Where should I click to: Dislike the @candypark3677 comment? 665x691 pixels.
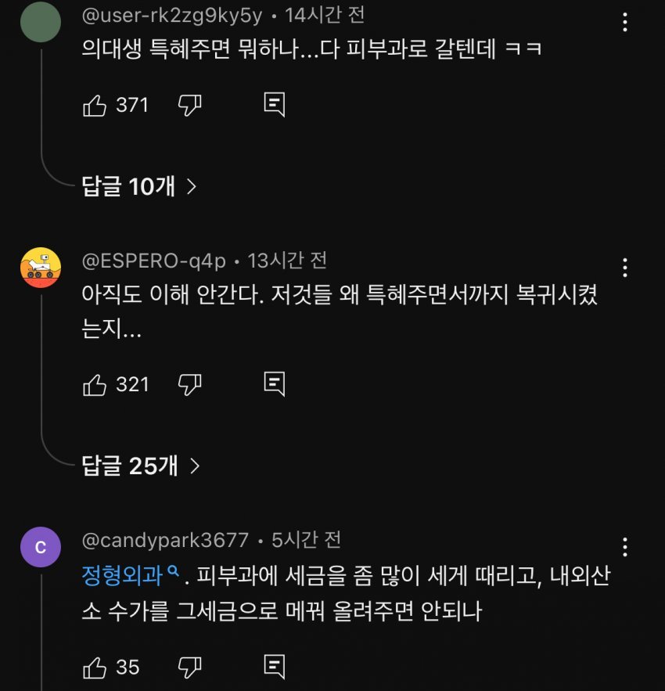point(190,667)
